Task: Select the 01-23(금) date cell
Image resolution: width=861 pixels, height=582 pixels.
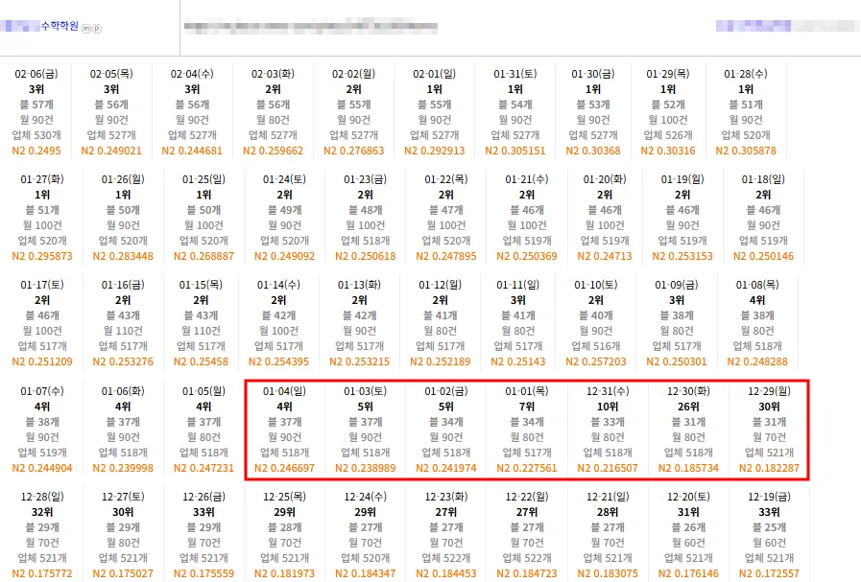Action: pos(365,179)
